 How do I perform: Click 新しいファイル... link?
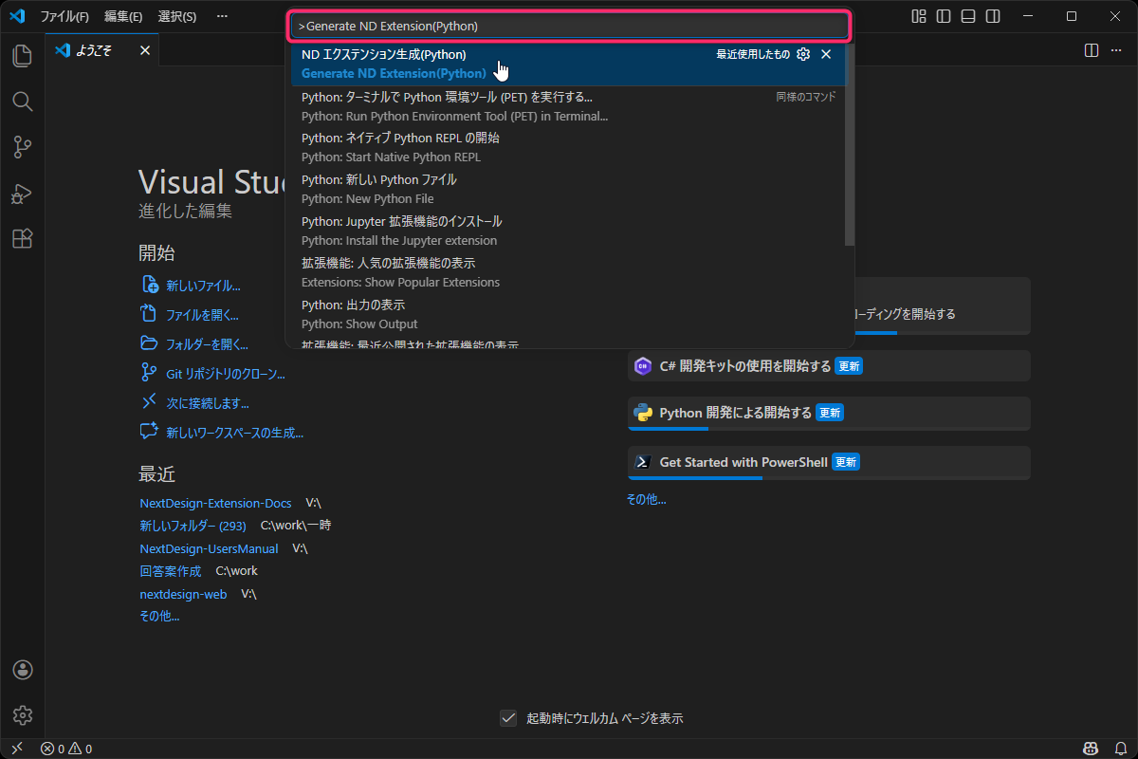click(203, 285)
